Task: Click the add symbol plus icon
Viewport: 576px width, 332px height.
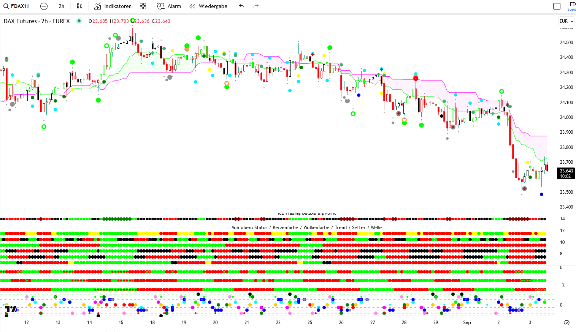Action: click(44, 6)
